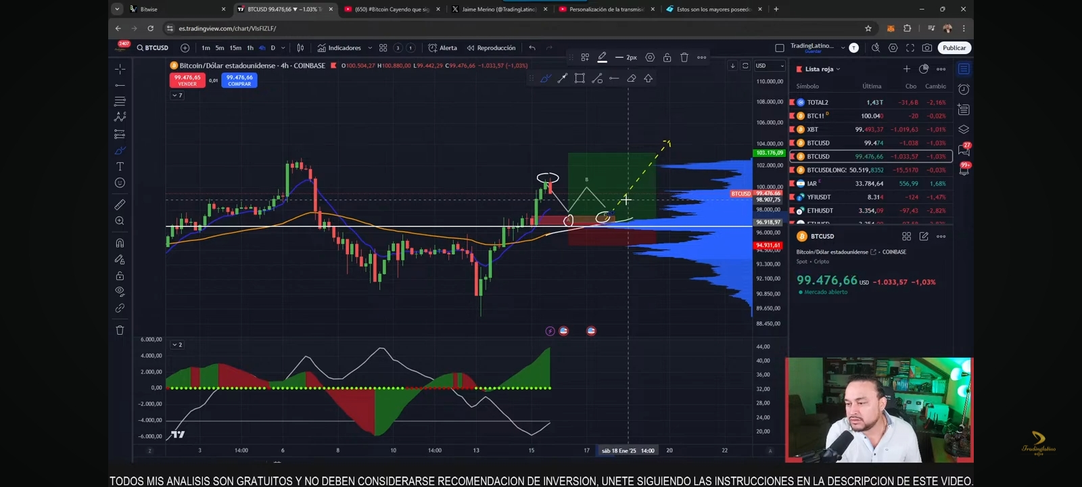Switch to the Bitwise browser tab

[x=179, y=9]
